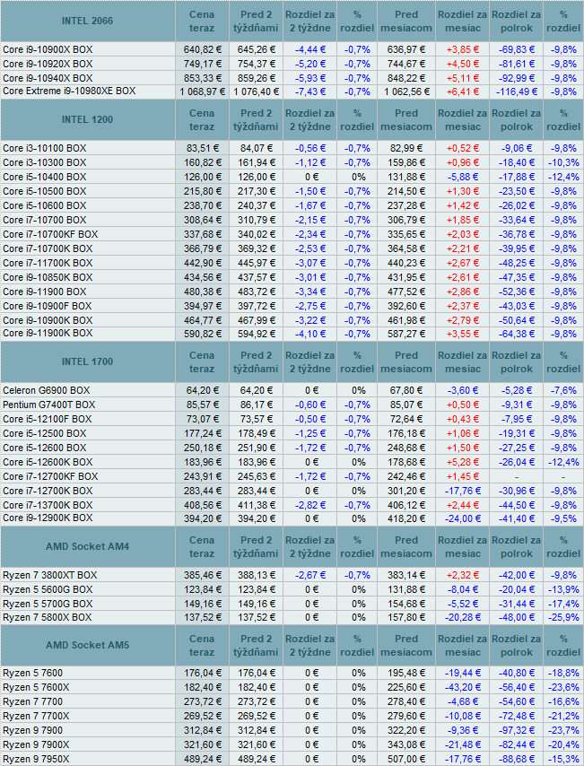Click the -20,28 € monthly difference

tap(462, 617)
